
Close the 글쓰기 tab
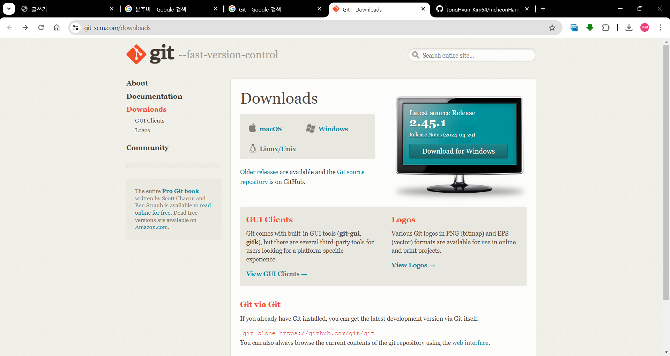point(112,9)
